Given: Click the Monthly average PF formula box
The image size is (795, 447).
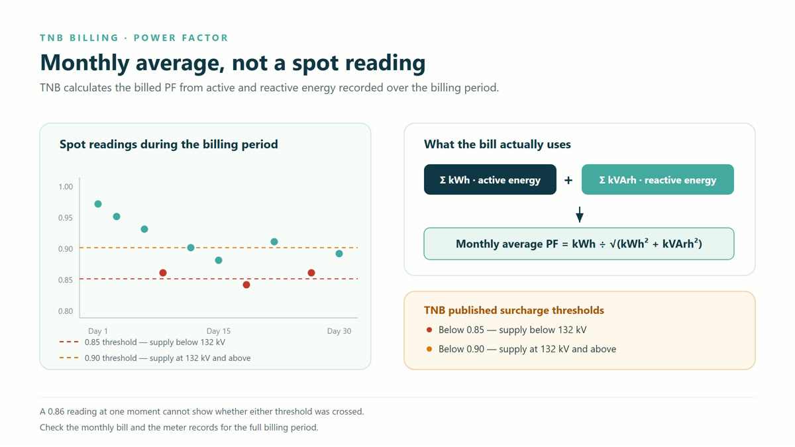Looking at the screenshot, I should tap(579, 244).
